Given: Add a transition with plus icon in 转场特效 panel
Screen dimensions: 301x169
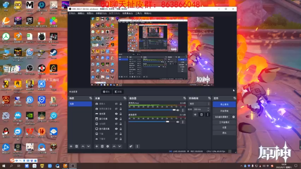Looking at the screenshot, I should point(195,115).
